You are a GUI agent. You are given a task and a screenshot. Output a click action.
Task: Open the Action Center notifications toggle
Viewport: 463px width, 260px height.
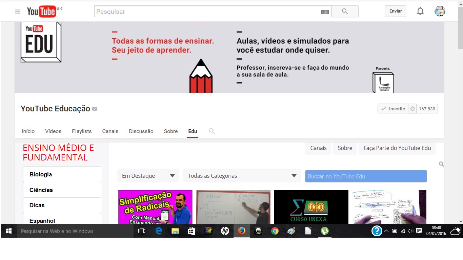click(x=419, y=231)
